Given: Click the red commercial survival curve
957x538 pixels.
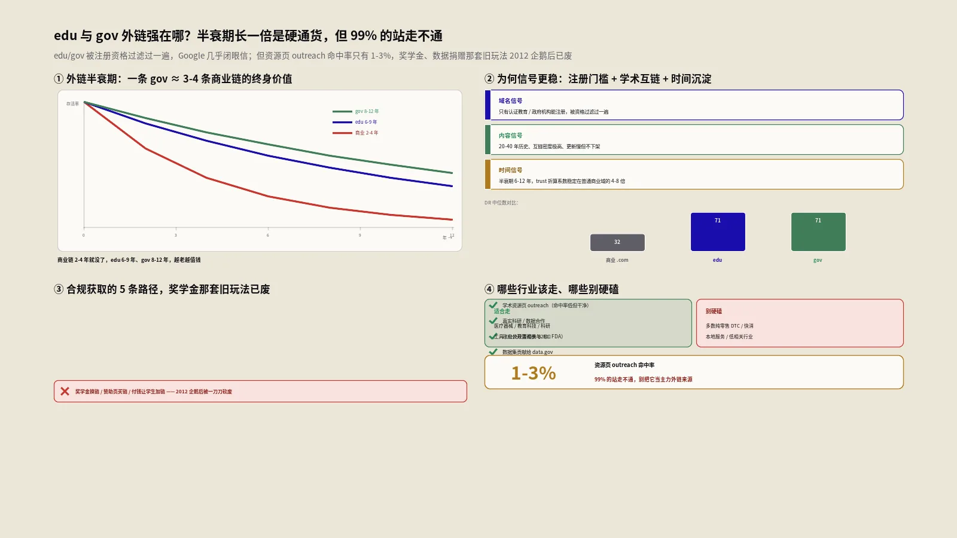Looking at the screenshot, I should pyautogui.click(x=269, y=196).
